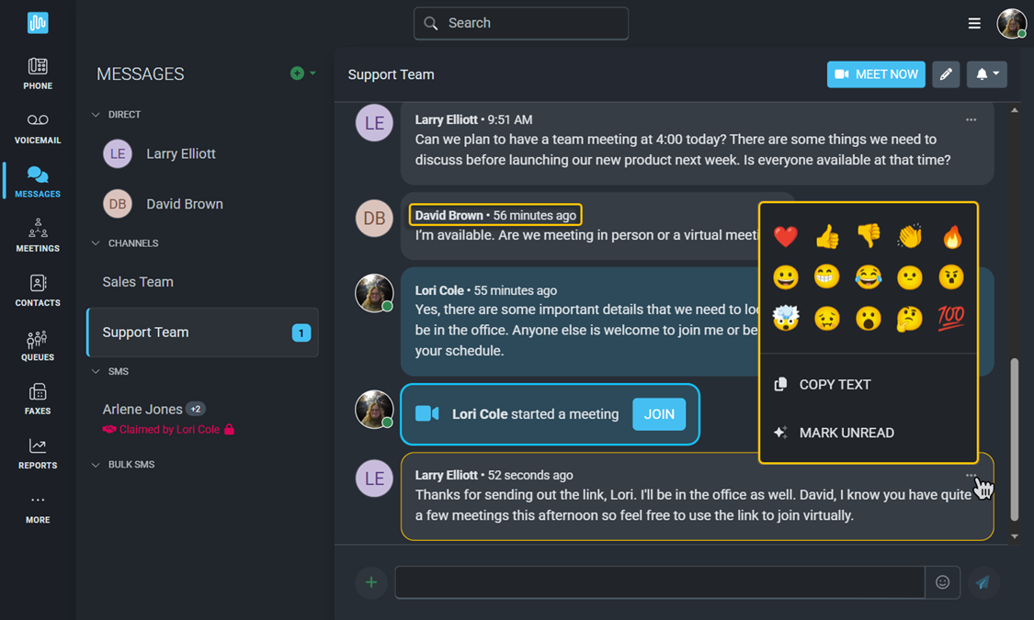Open the emoji picker in the message box
The width and height of the screenshot is (1034, 620).
tap(942, 582)
